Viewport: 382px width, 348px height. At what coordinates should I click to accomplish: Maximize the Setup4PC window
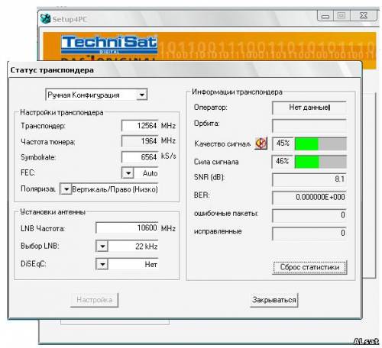click(x=342, y=16)
